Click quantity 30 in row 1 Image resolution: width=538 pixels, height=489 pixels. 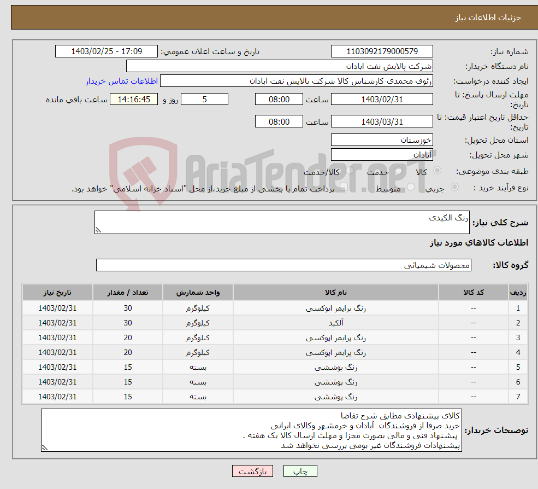pyautogui.click(x=128, y=308)
